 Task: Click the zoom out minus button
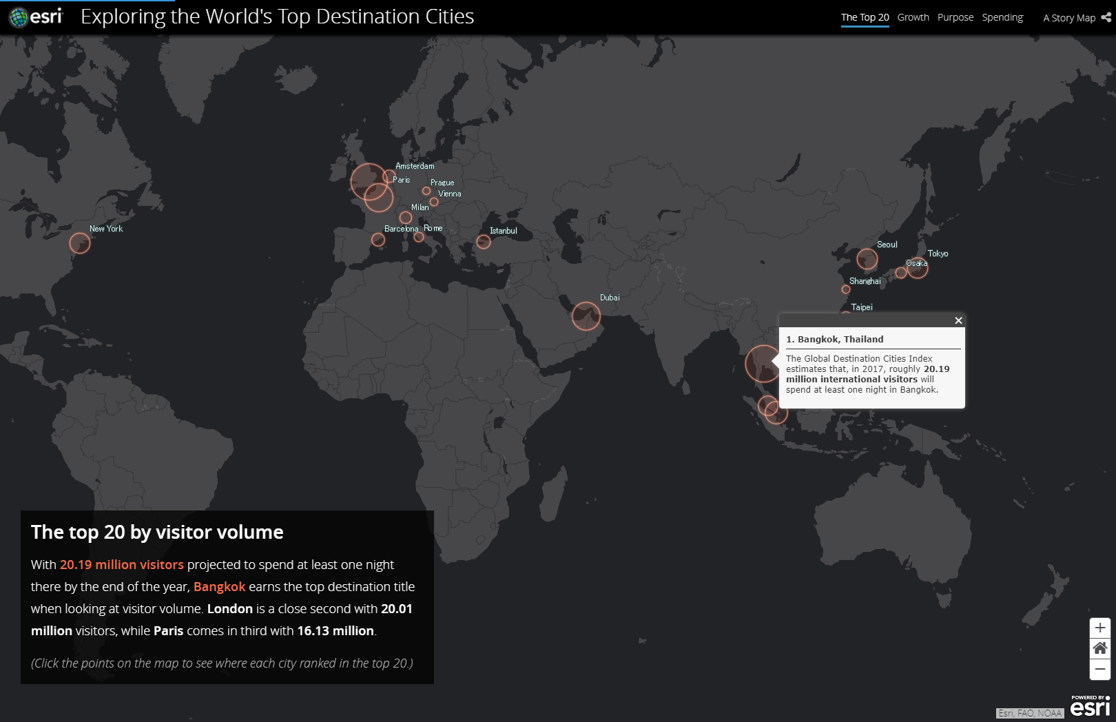[1099, 669]
